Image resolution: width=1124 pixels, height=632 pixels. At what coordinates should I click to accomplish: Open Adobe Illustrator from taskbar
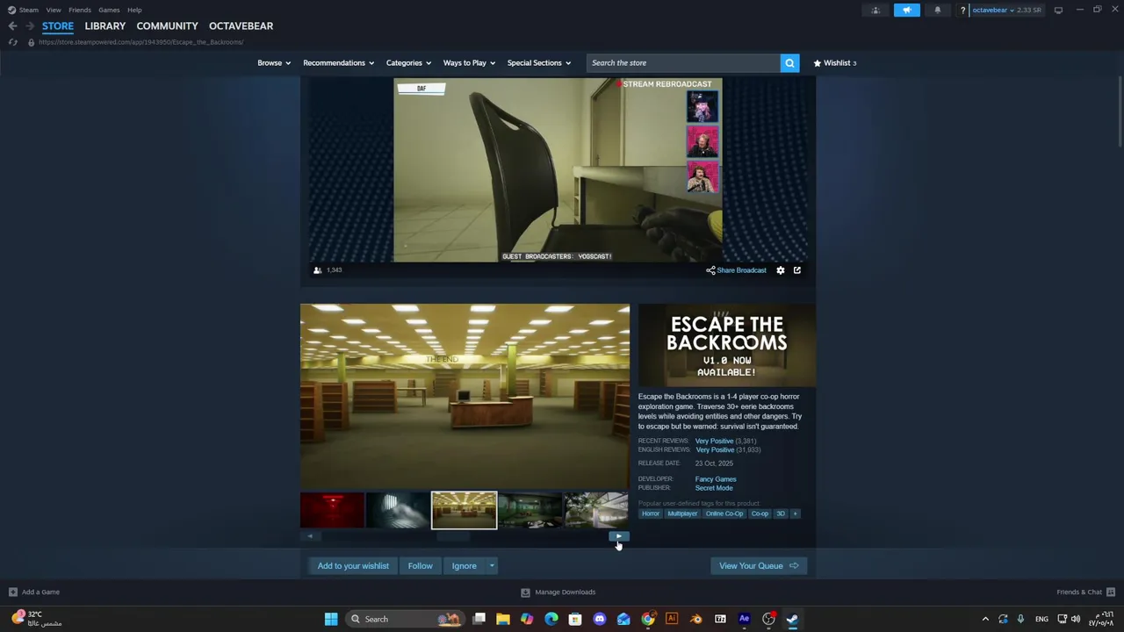672,620
